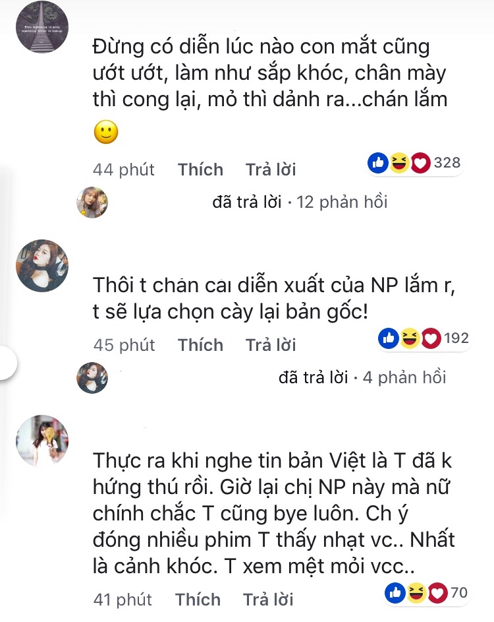
Task: Like the comment posted 45 phút ago
Action: 200,345
